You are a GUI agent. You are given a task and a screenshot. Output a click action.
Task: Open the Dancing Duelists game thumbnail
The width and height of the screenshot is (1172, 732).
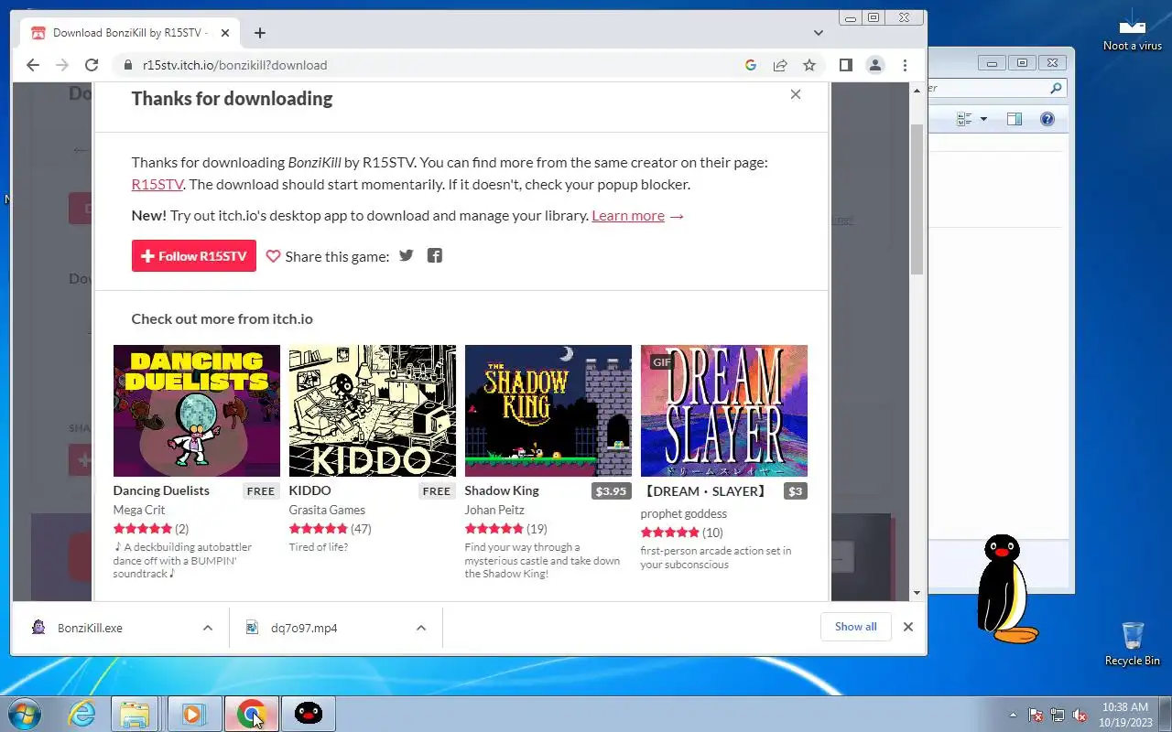click(x=197, y=411)
